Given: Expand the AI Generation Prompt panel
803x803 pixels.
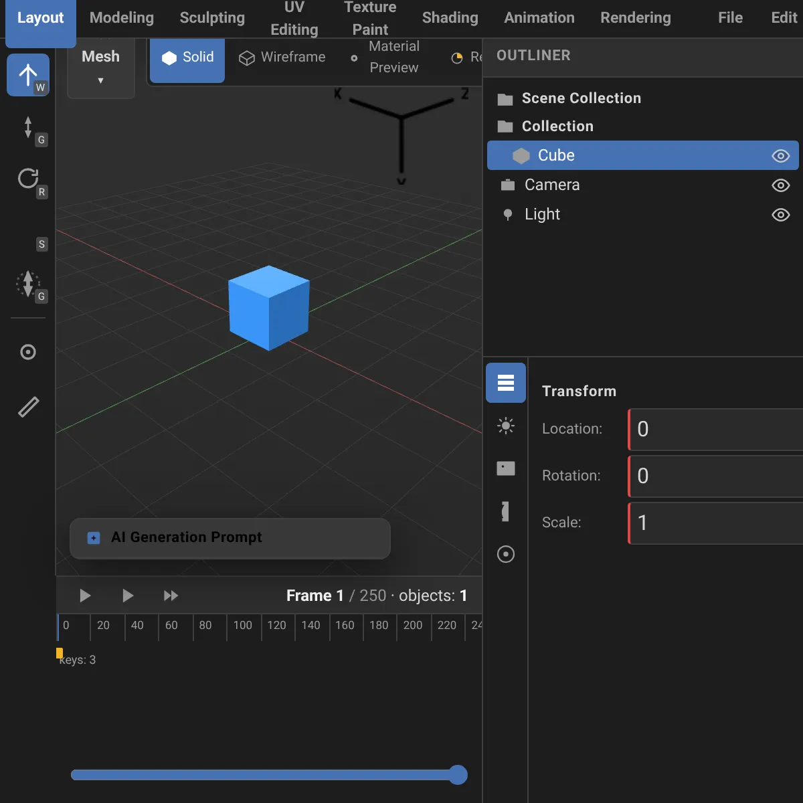Looking at the screenshot, I should 230,538.
